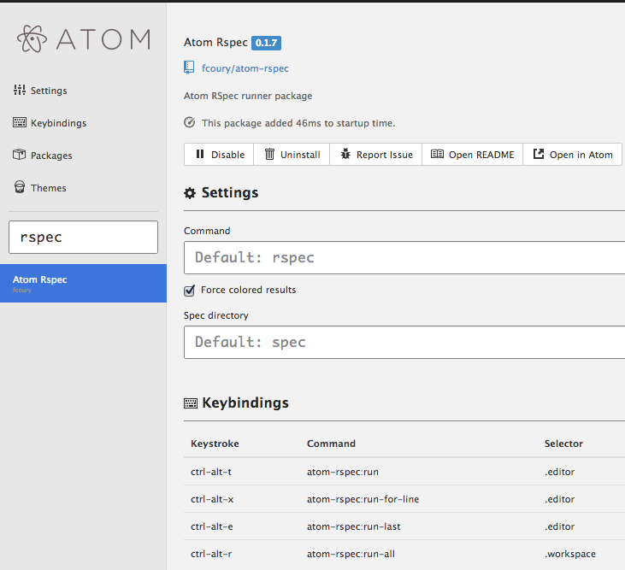Report an issue for this package
This screenshot has width=625, height=570.
376,154
